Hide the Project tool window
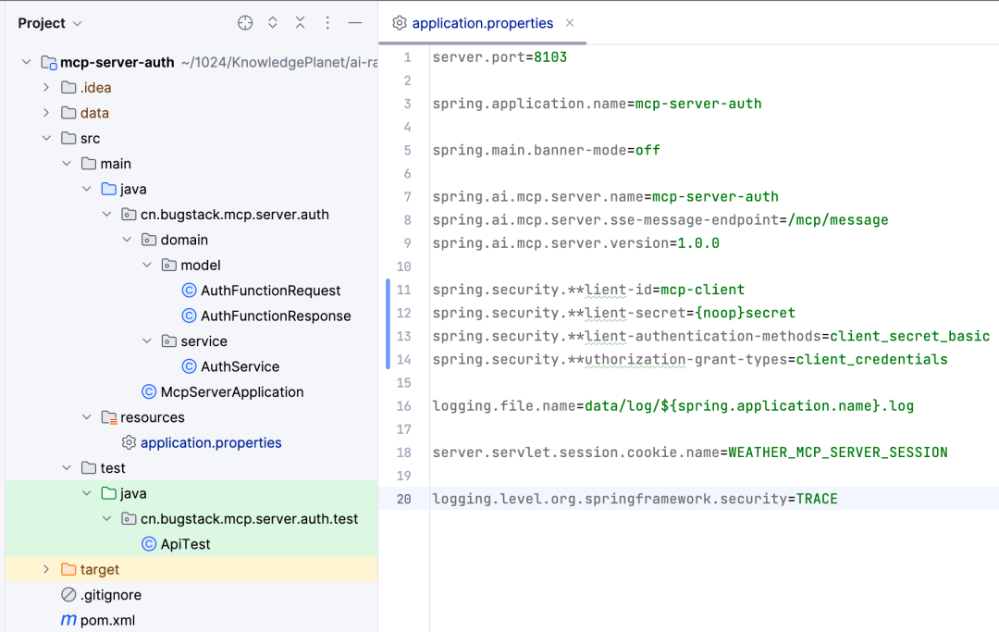This screenshot has height=632, width=999. 355,23
